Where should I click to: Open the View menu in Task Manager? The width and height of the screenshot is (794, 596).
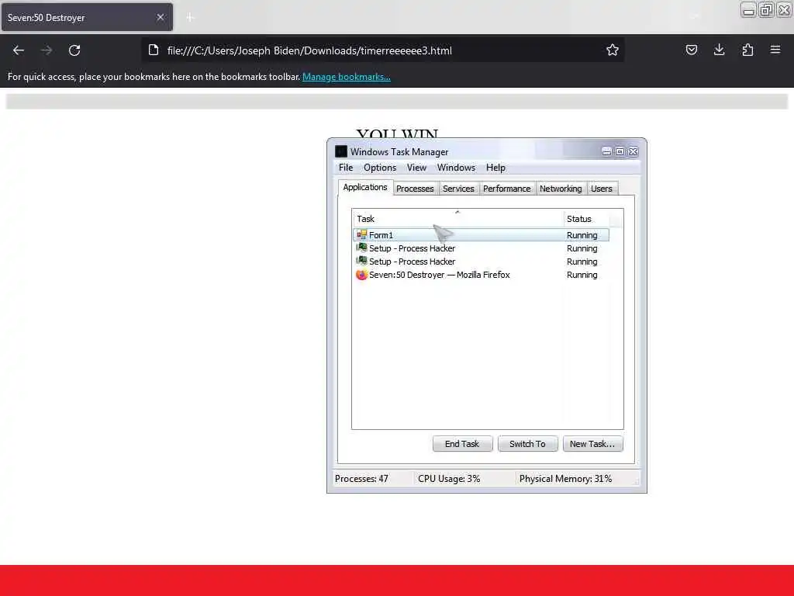click(x=416, y=168)
